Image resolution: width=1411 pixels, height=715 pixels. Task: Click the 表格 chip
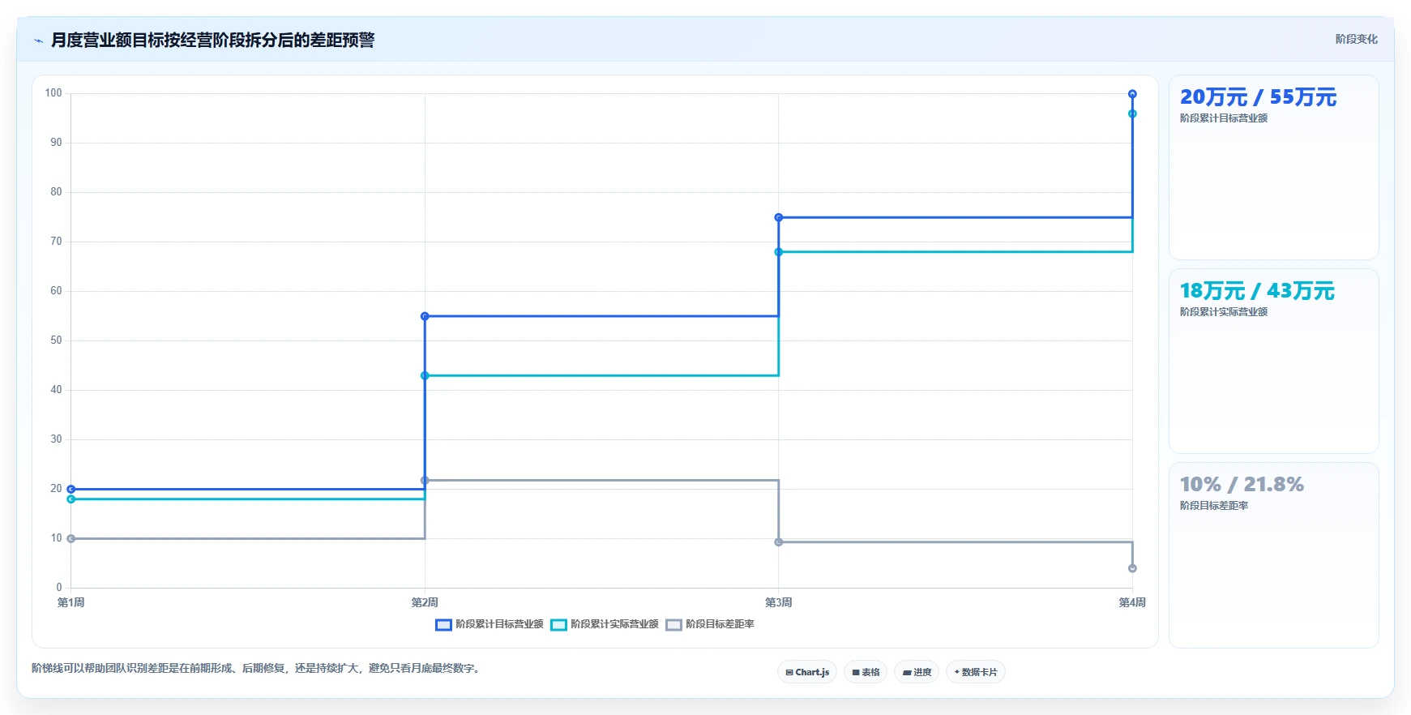tap(866, 672)
